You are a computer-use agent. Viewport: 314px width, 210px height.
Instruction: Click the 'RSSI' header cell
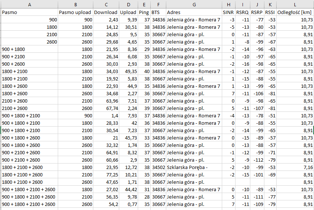click(x=270, y=12)
